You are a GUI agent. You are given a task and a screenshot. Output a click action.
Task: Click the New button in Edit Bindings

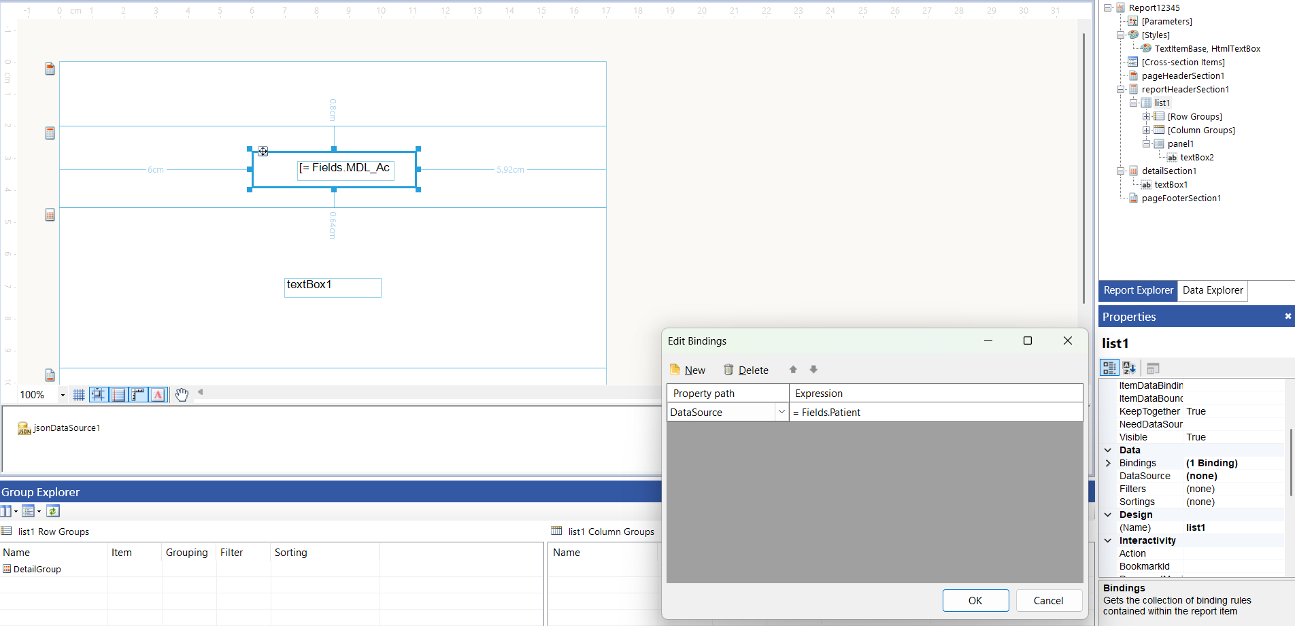[688, 369]
